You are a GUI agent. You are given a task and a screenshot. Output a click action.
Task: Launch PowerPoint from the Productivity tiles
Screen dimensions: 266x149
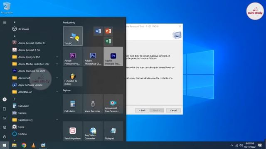coord(108,31)
